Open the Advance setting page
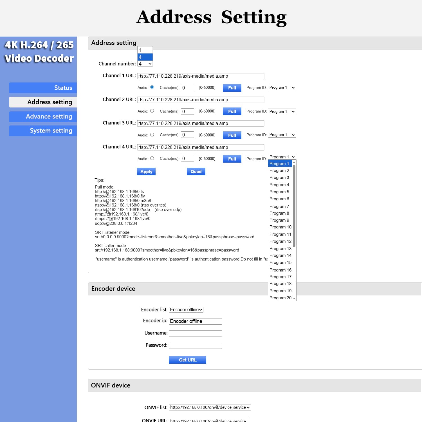This screenshot has width=422, height=422. pos(43,116)
